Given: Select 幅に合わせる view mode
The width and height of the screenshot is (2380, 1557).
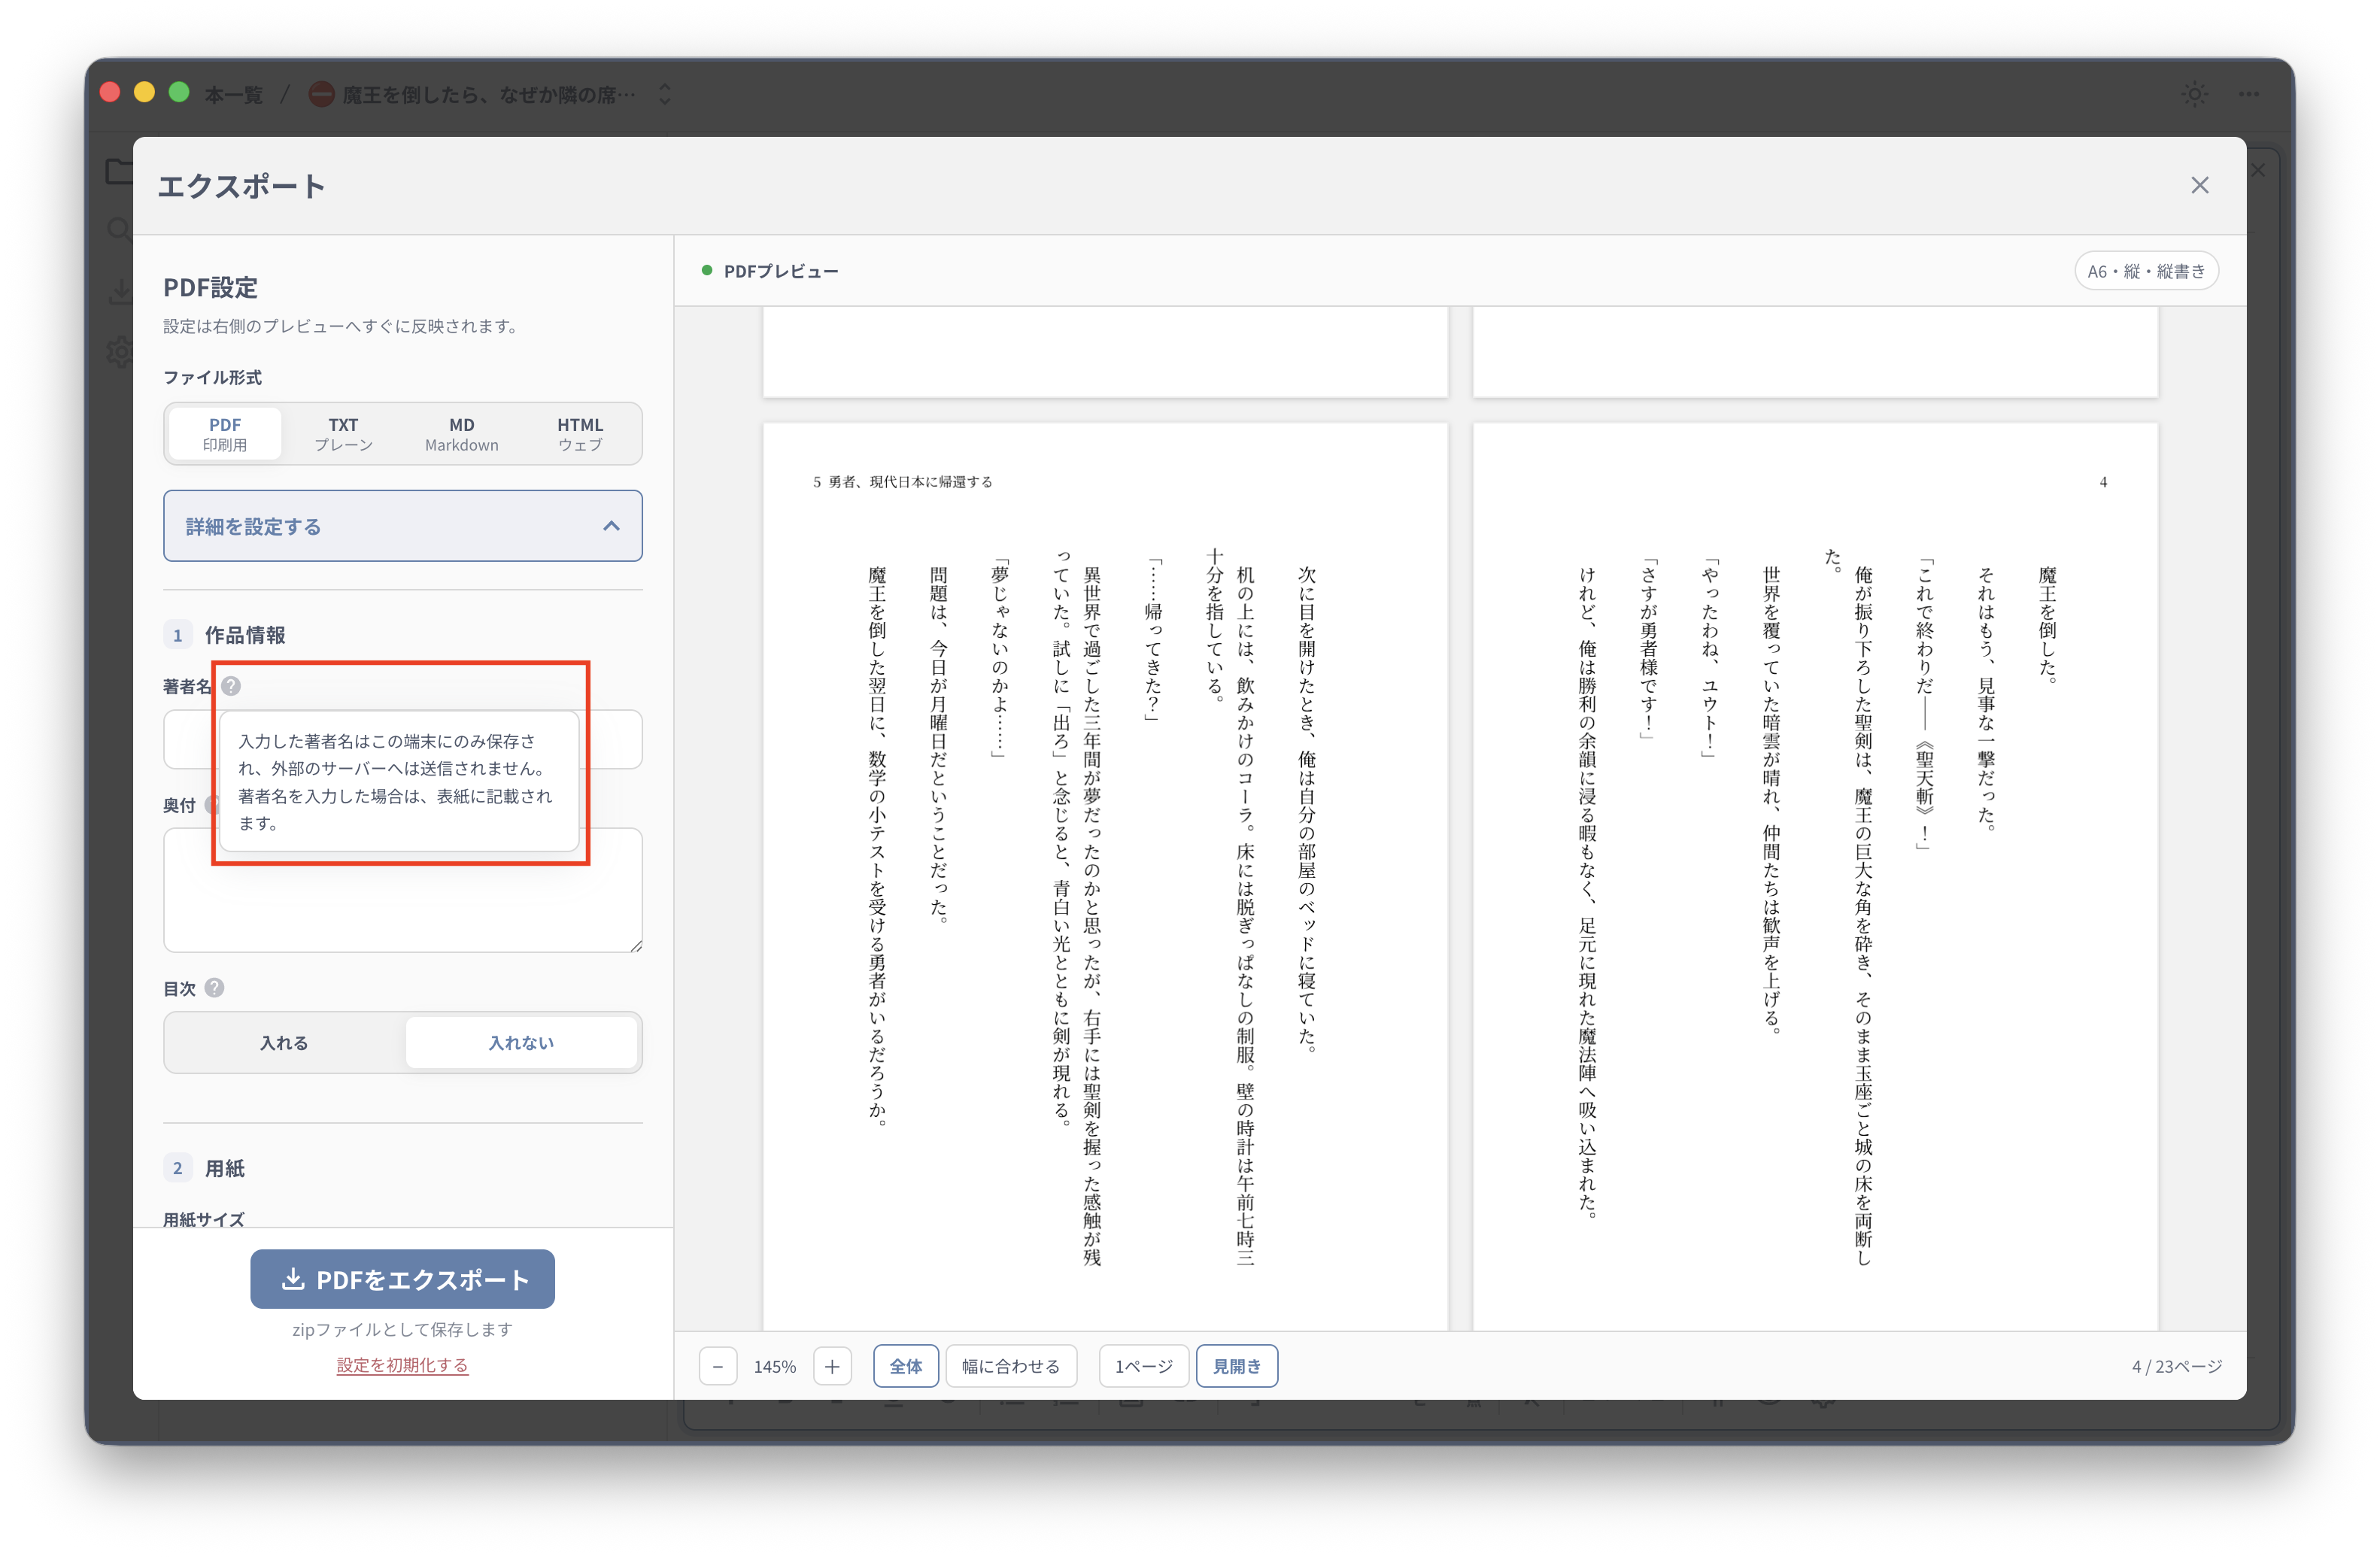Looking at the screenshot, I should (x=1010, y=1366).
